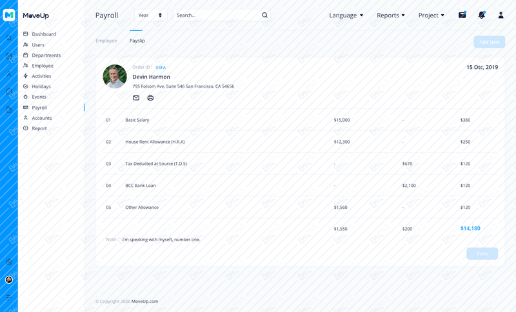The height and width of the screenshot is (312, 516).
Task: Click the Print button
Action: click(x=482, y=253)
